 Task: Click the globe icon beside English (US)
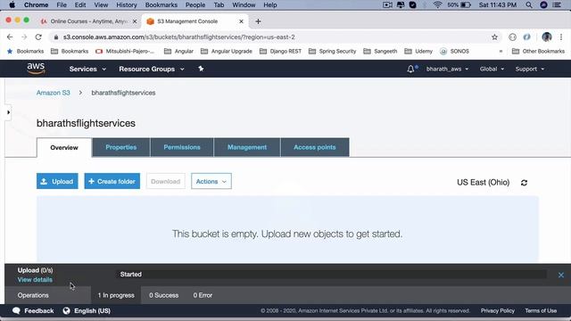66,311
